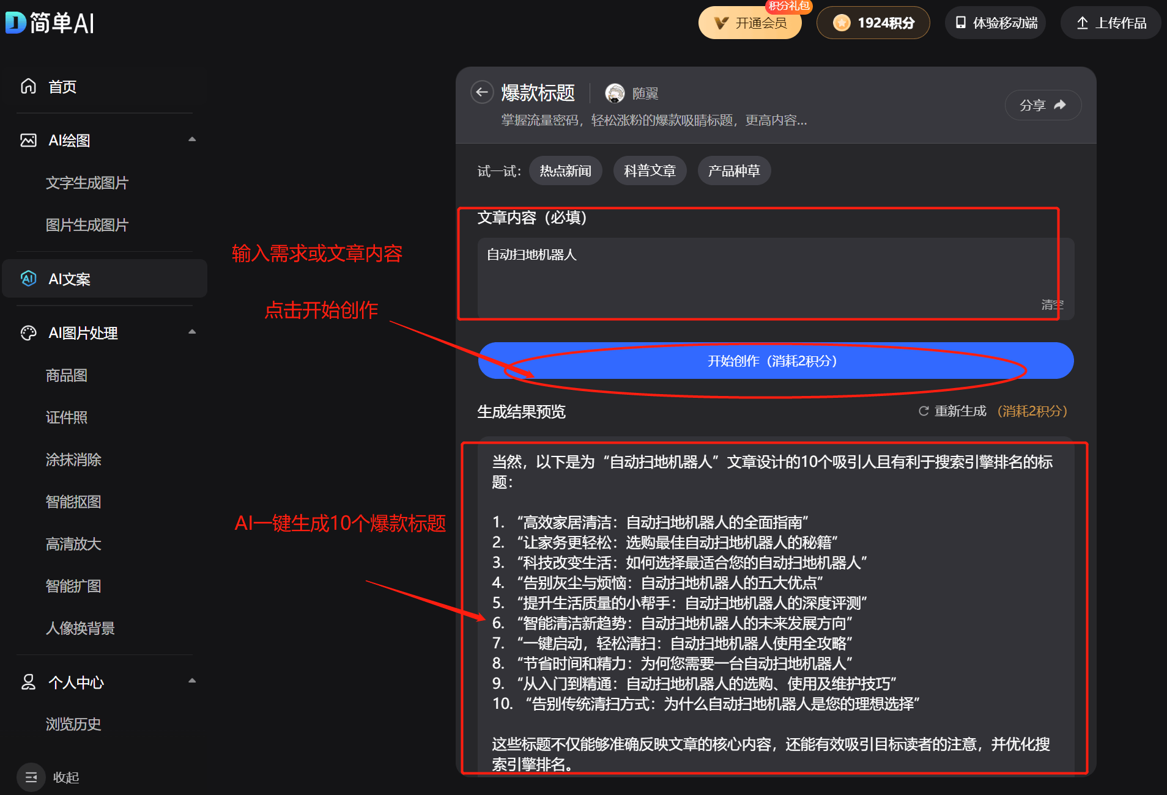The height and width of the screenshot is (795, 1167).
Task: Collapse the 个人中心 section arrow
Action: point(192,681)
